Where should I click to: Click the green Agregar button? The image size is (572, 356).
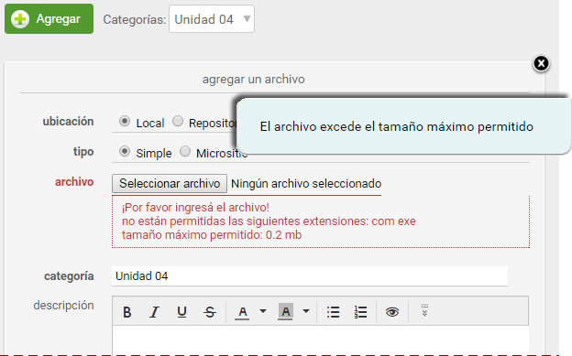(x=49, y=19)
